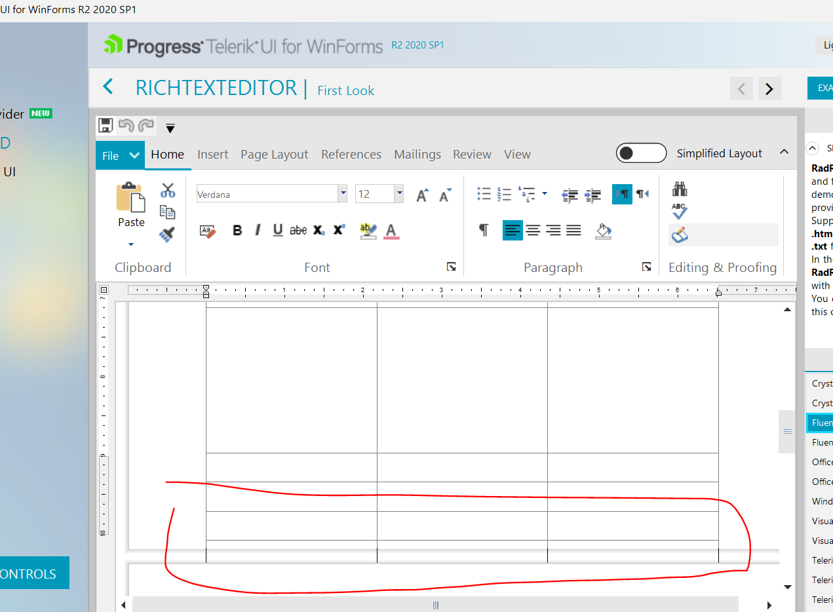
Task: Toggle superscript formatting
Action: coord(339,230)
